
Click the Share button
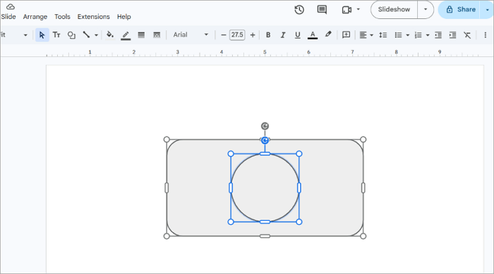click(x=461, y=9)
